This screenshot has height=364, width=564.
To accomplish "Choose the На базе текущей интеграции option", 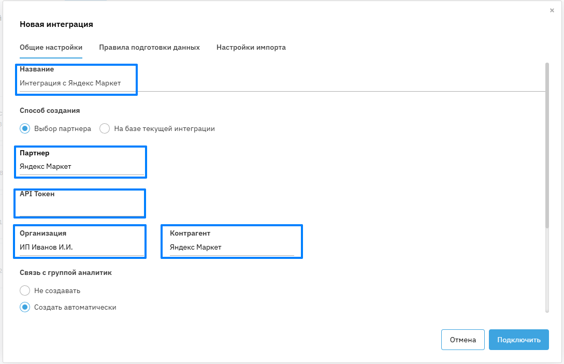I will pyautogui.click(x=105, y=128).
